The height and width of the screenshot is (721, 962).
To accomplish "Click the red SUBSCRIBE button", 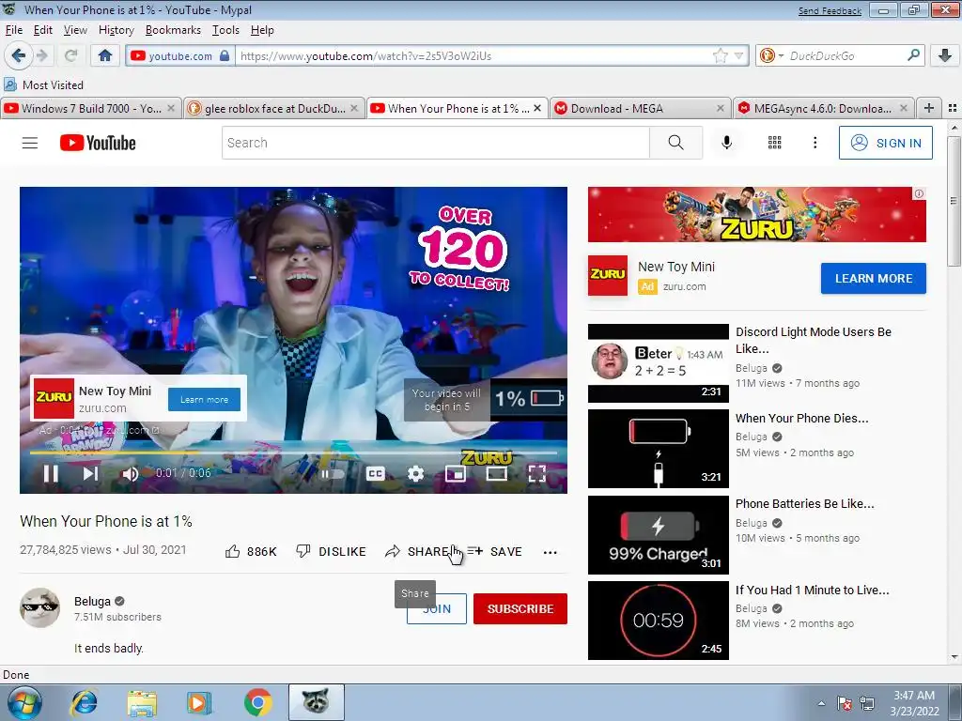I will click(x=520, y=608).
